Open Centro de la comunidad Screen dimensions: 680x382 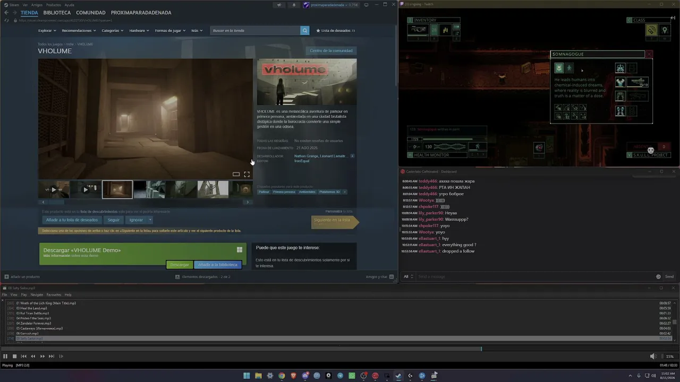coord(331,50)
